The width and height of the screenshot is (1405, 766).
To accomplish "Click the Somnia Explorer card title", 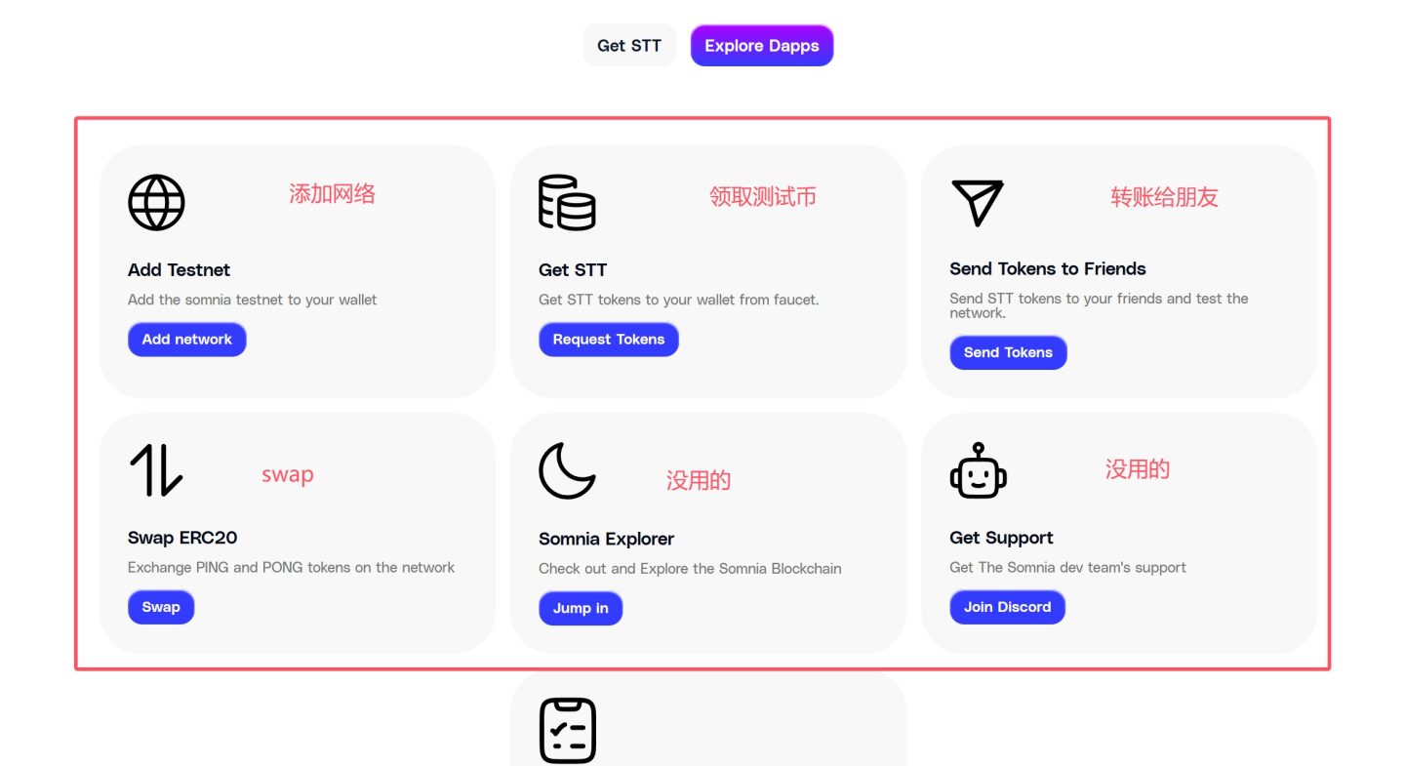I will 607,539.
